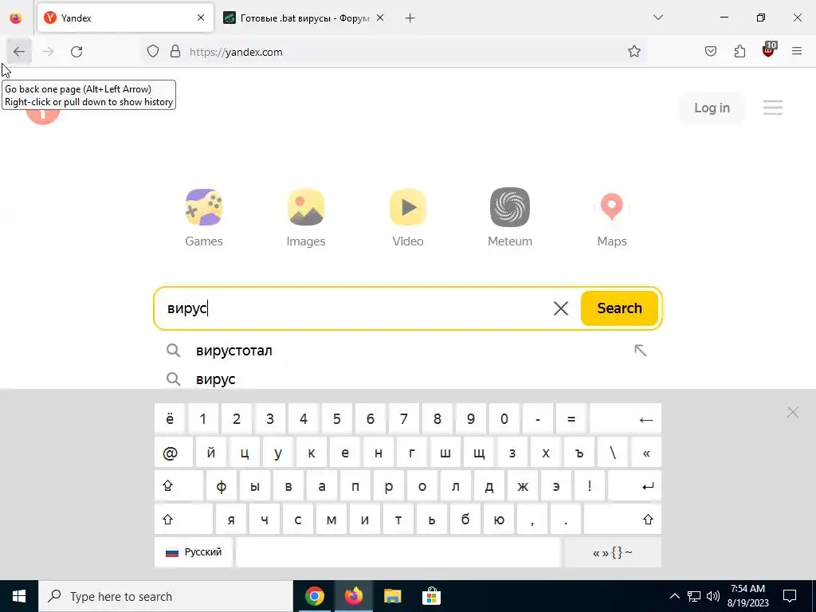This screenshot has height=612, width=816.
Task: Click the Windows taskbar search box
Action: [x=166, y=596]
